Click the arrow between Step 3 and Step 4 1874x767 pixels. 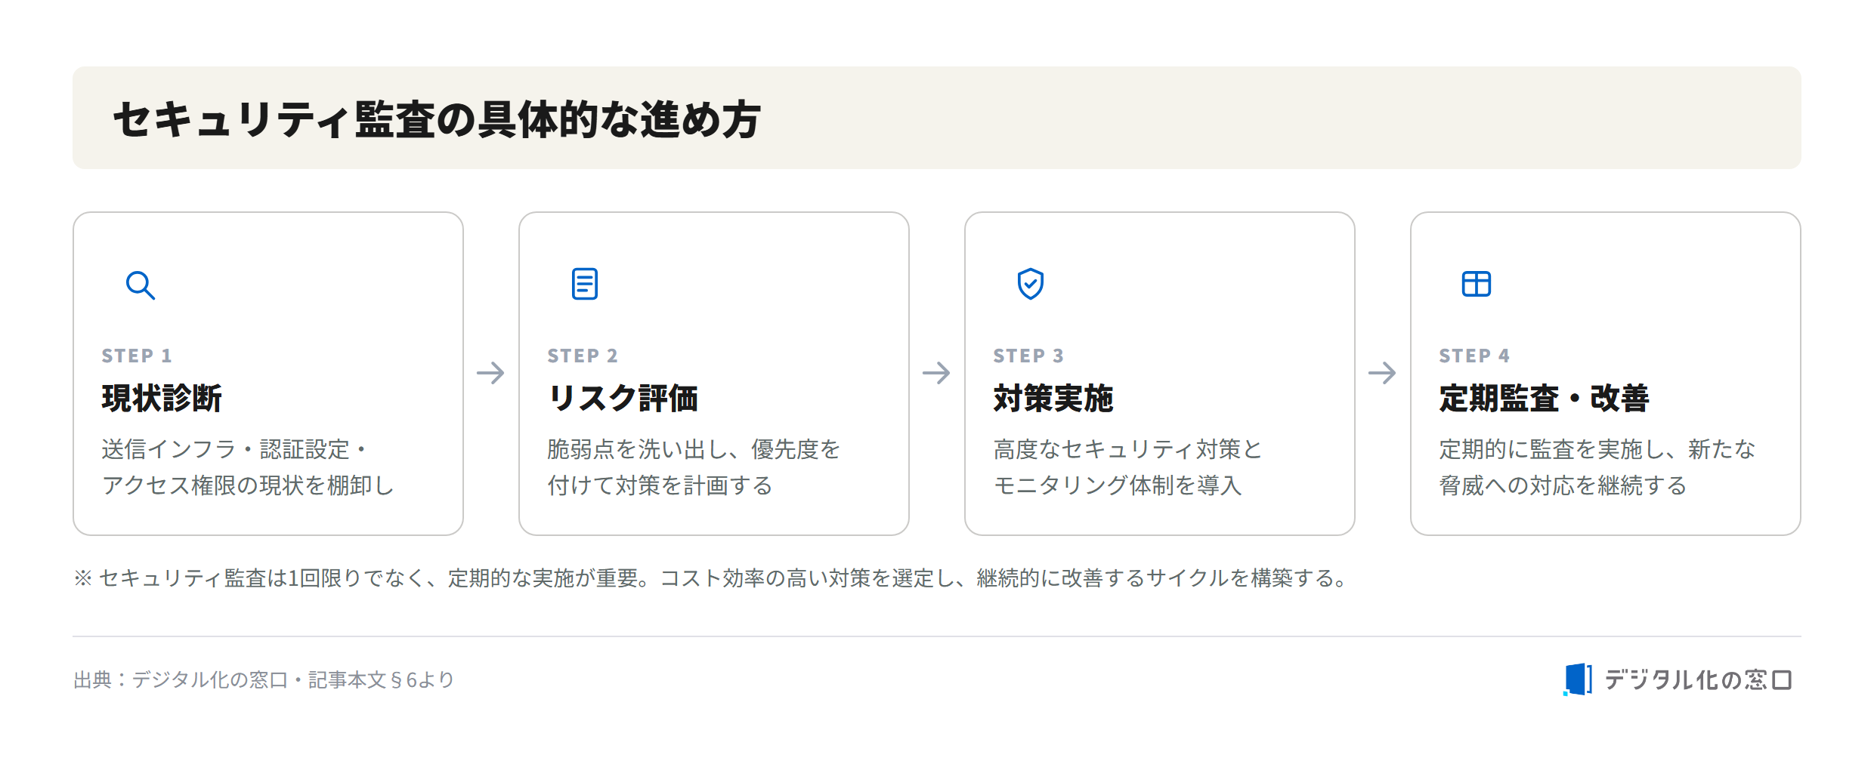click(1382, 372)
